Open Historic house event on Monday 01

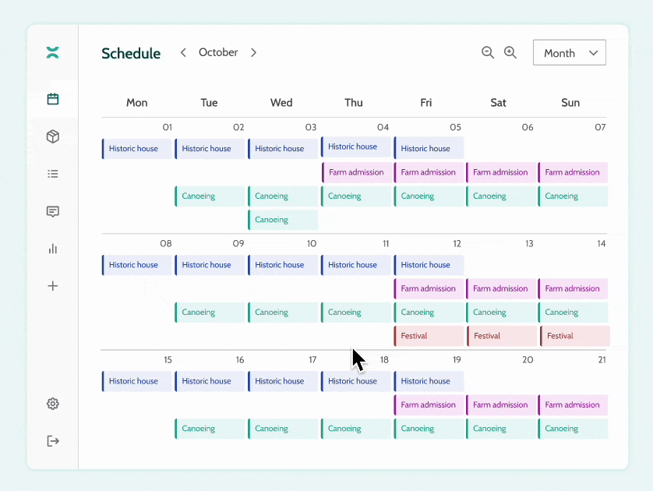point(136,149)
